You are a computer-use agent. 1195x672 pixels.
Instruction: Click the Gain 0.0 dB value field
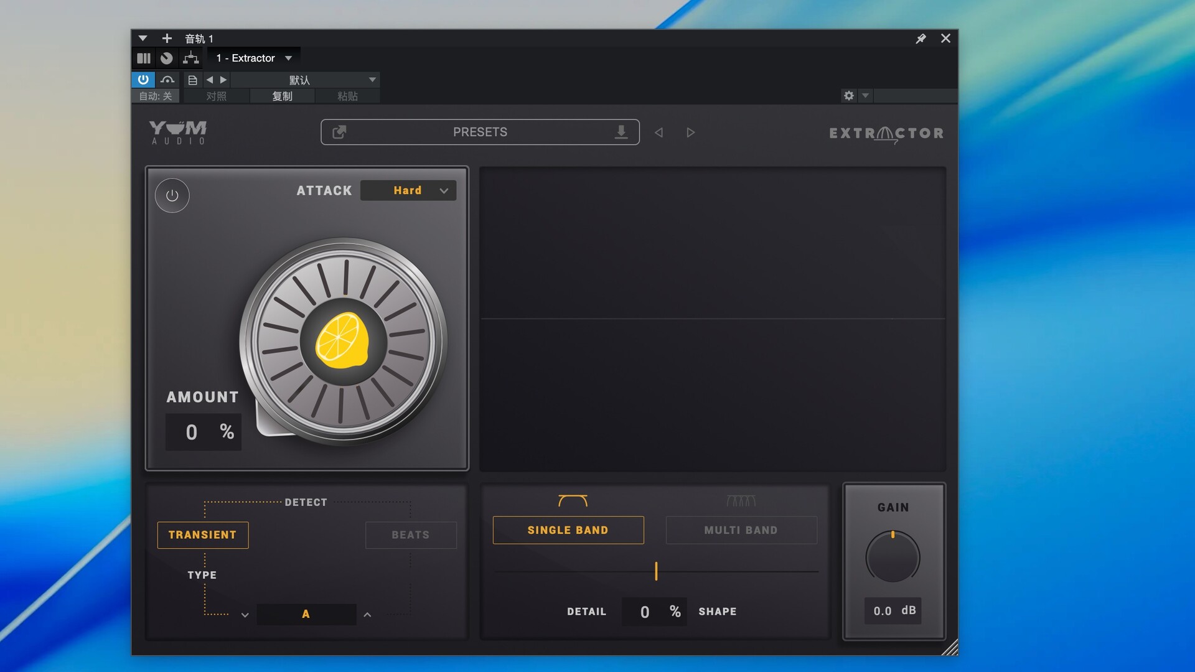(893, 611)
